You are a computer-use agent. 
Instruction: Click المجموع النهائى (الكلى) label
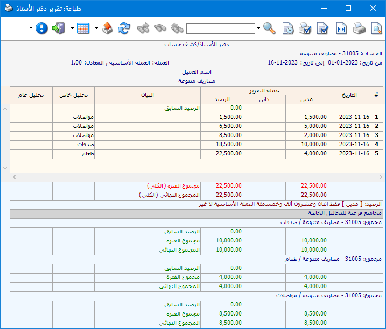tap(170, 195)
